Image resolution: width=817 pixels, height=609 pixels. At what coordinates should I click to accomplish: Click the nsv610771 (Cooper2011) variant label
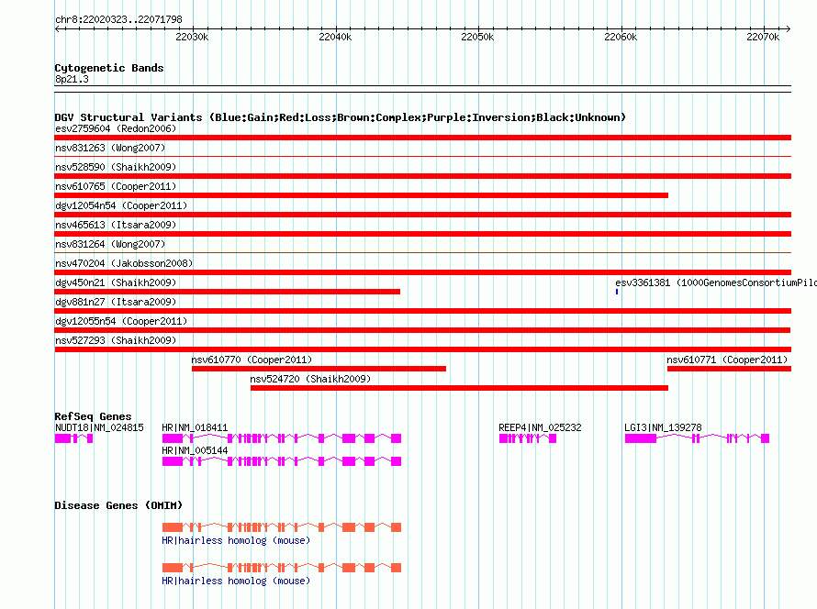727,360
